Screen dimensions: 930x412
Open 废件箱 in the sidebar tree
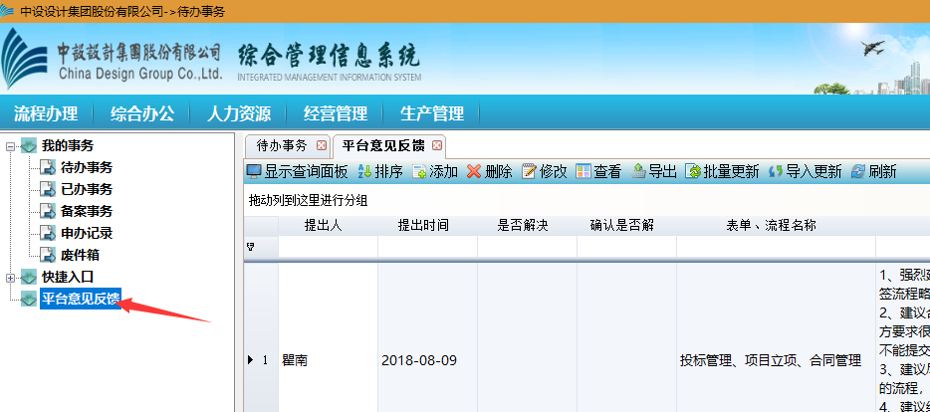point(79,255)
